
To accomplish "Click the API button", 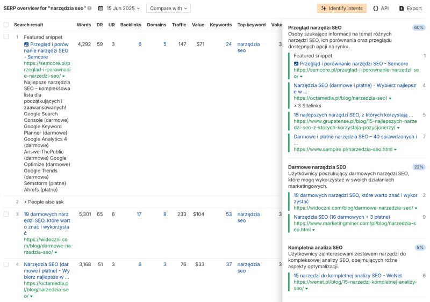I will coord(381,8).
